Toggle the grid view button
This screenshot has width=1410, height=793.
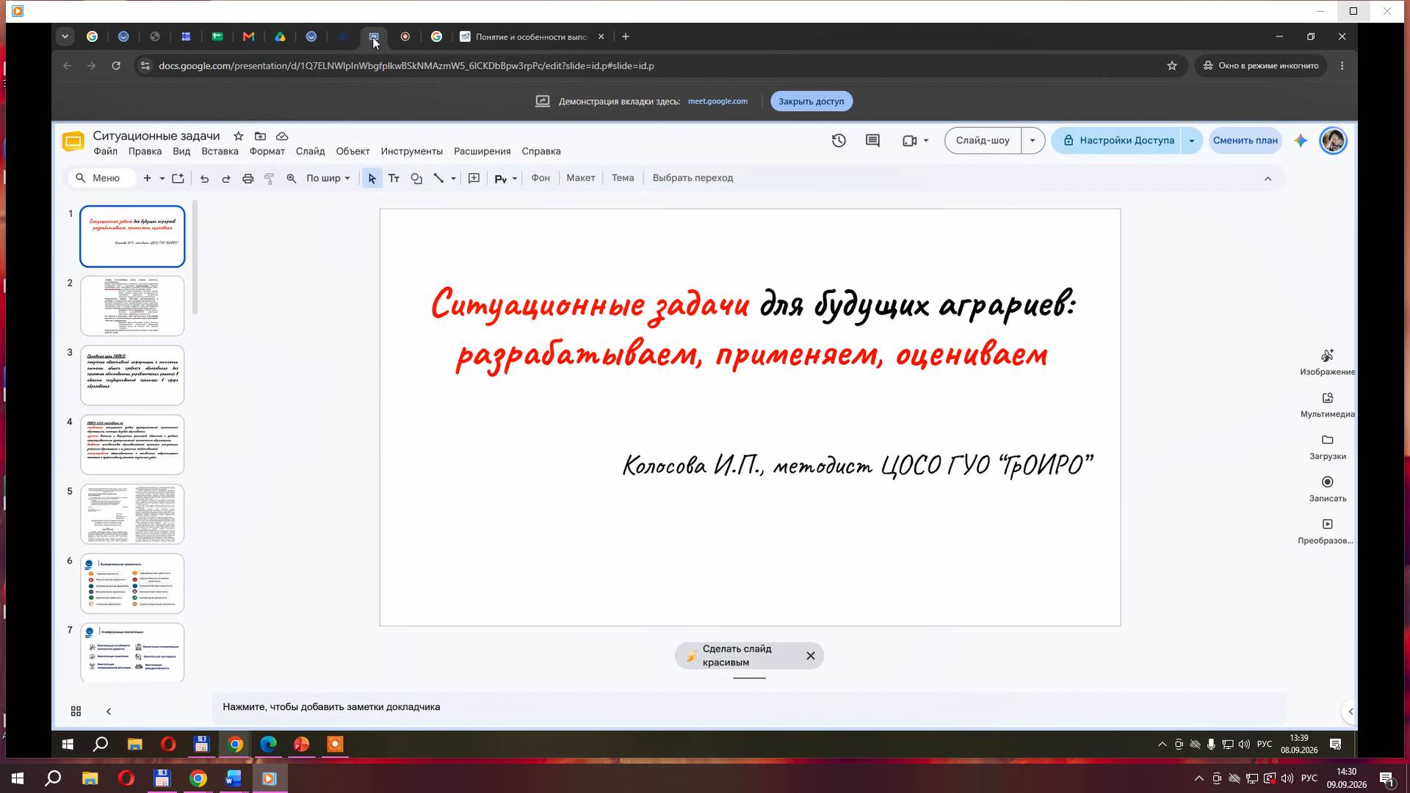click(x=76, y=711)
